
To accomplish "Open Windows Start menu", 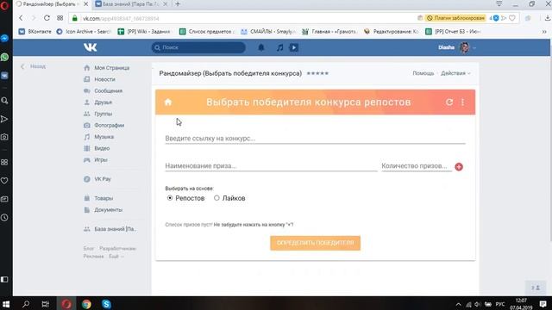I will 6,304.
